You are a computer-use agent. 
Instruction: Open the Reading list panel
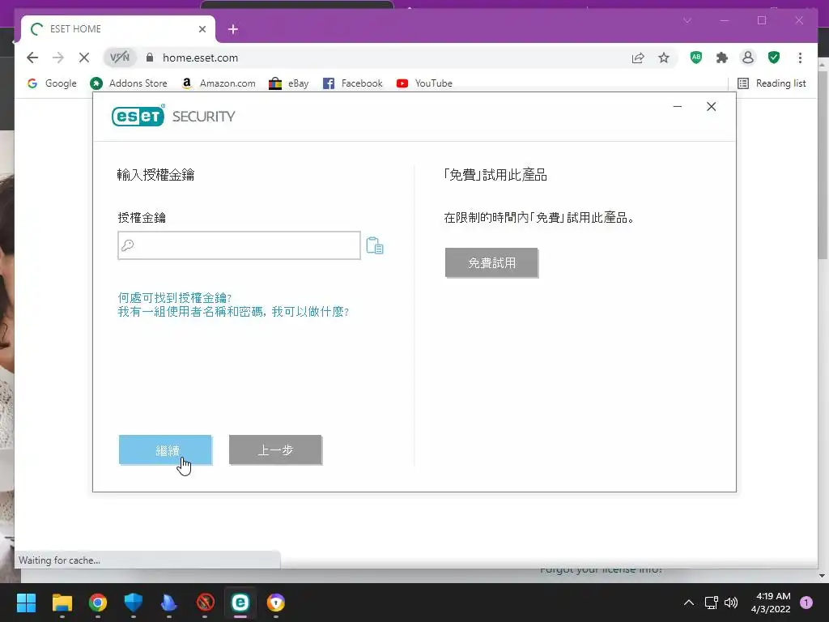pos(772,83)
